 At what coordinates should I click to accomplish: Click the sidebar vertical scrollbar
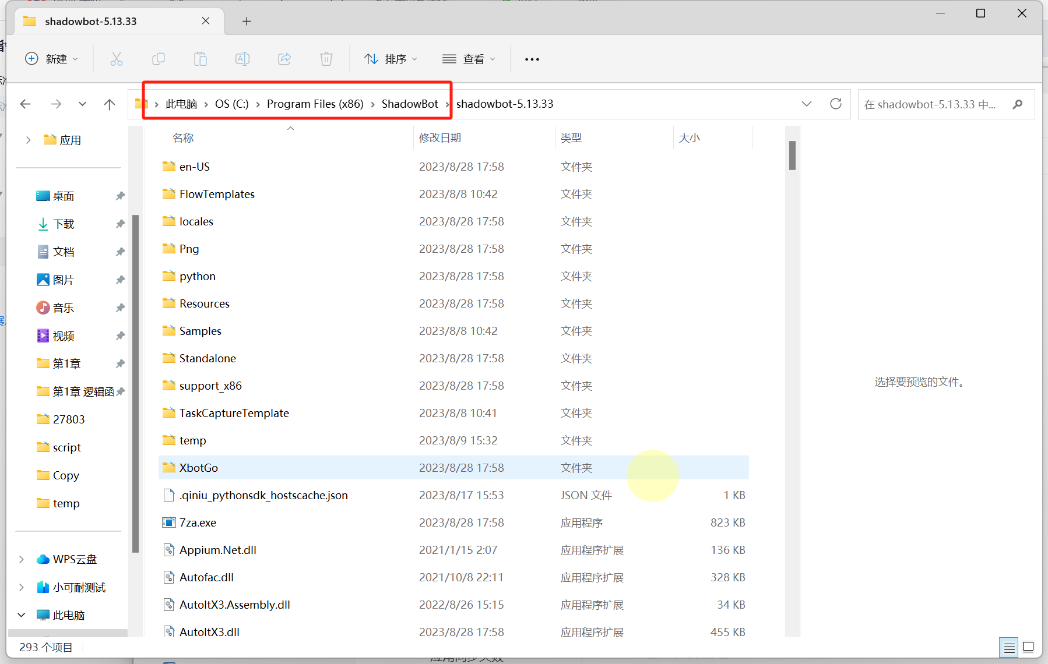pos(135,383)
